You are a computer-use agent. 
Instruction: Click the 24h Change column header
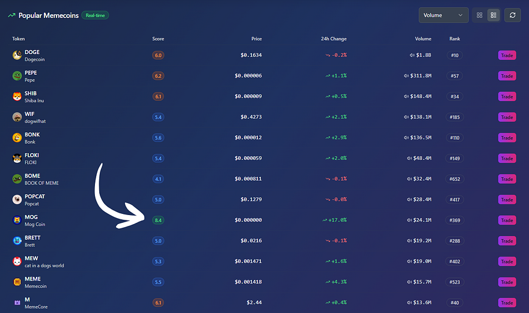pyautogui.click(x=334, y=39)
